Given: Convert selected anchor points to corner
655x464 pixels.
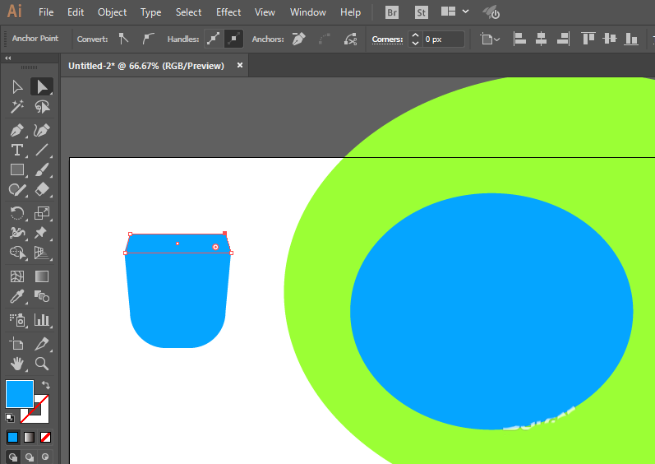Looking at the screenshot, I should 123,39.
